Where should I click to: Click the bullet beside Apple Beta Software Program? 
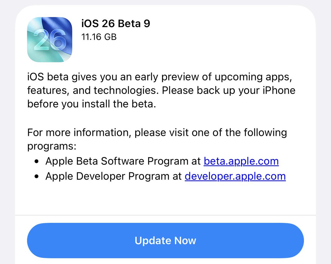pyautogui.click(x=37, y=162)
